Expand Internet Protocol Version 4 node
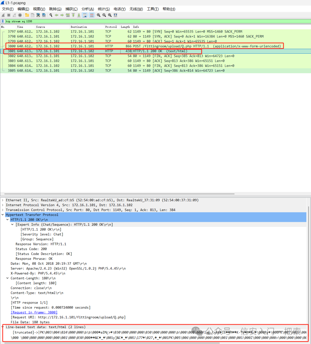 [x=3, y=205]
